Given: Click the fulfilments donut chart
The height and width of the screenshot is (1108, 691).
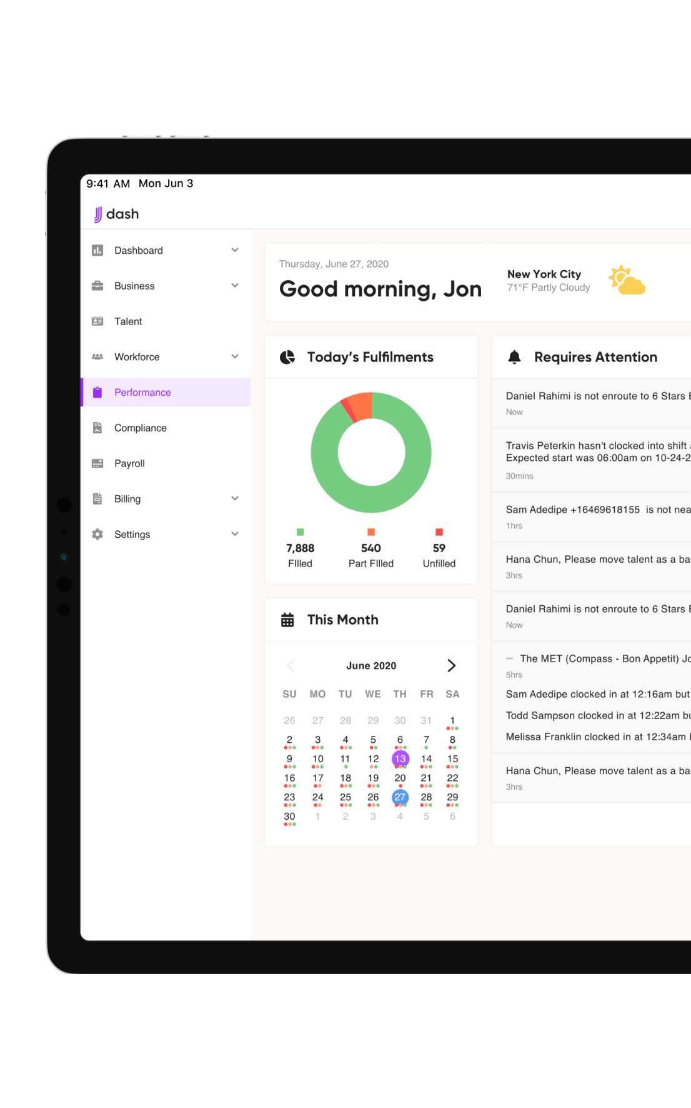Looking at the screenshot, I should [371, 453].
